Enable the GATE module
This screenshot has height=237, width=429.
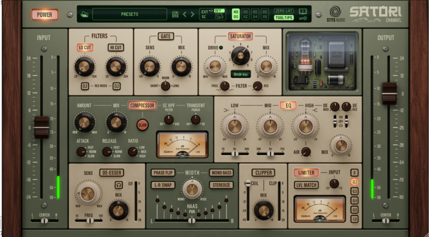pyautogui.click(x=166, y=36)
